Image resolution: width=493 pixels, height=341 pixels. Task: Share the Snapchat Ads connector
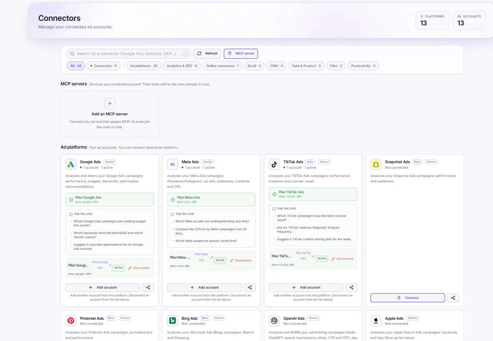click(453, 298)
